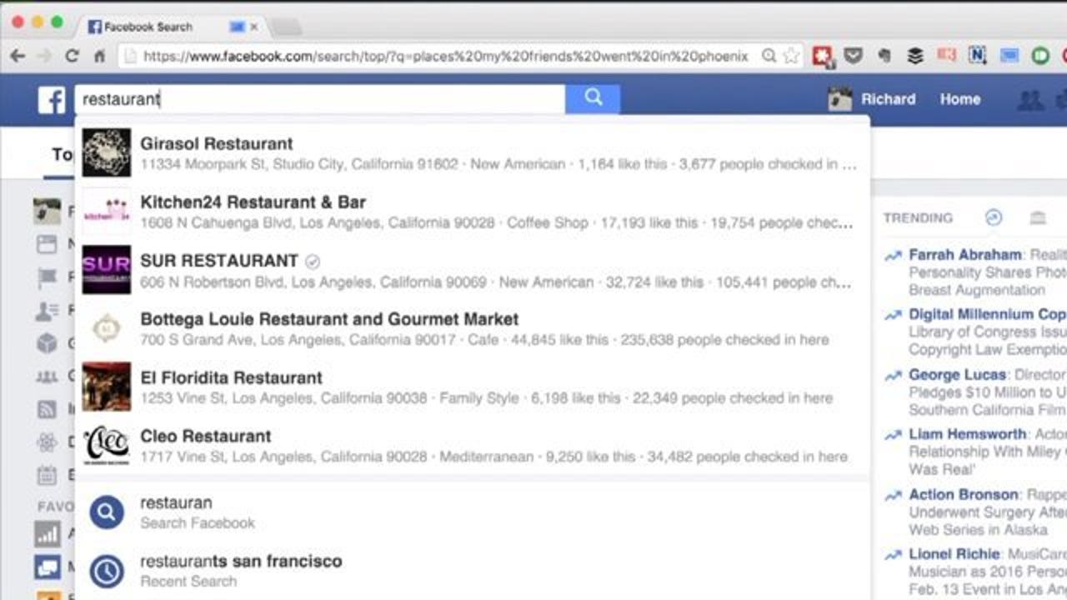Click the trending top stories icon
This screenshot has width=1067, height=600.
(993, 217)
